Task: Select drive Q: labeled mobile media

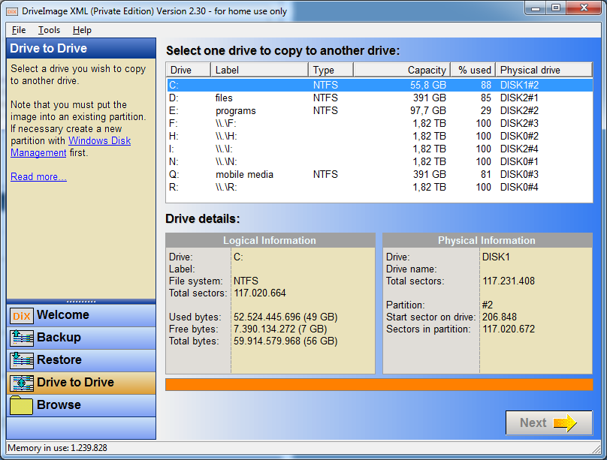Action: (380, 174)
